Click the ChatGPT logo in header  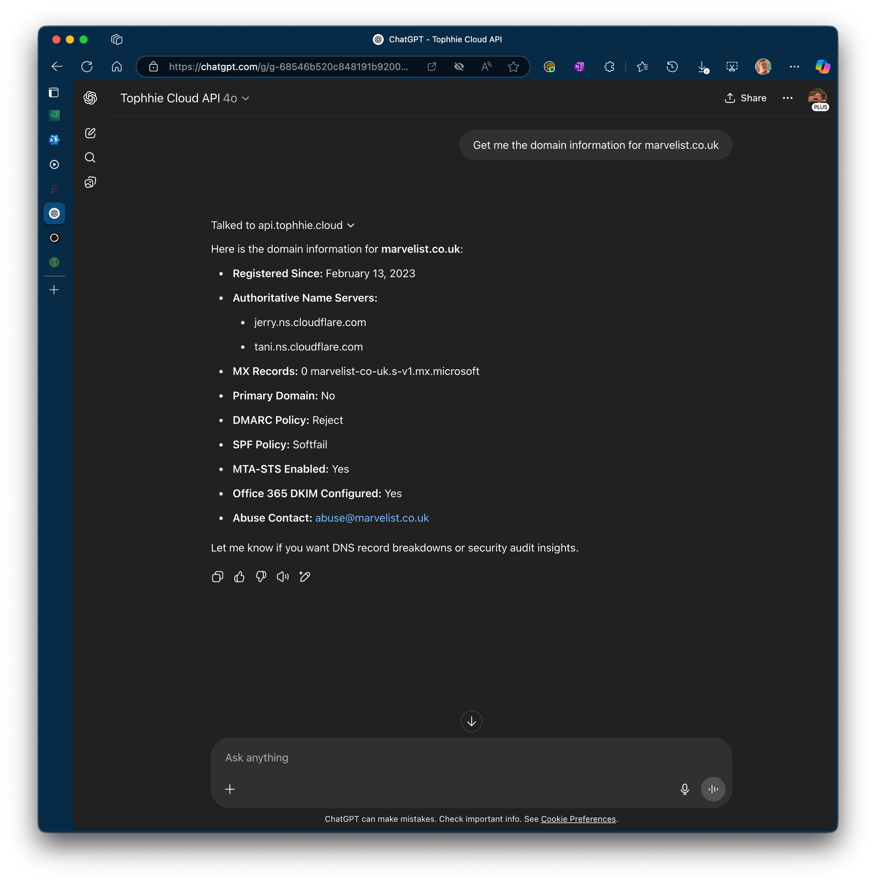[x=91, y=98]
